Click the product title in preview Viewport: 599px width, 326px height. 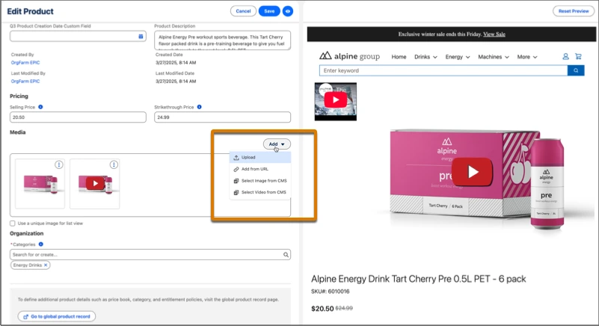pos(418,279)
